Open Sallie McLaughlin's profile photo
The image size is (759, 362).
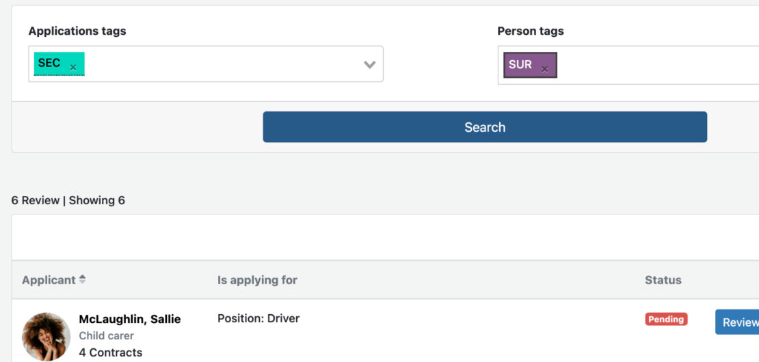pyautogui.click(x=46, y=336)
